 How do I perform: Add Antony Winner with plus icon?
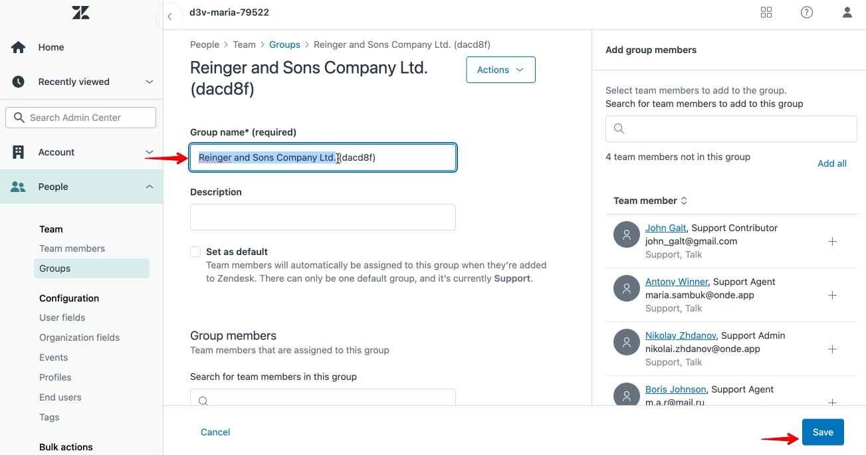832,296
